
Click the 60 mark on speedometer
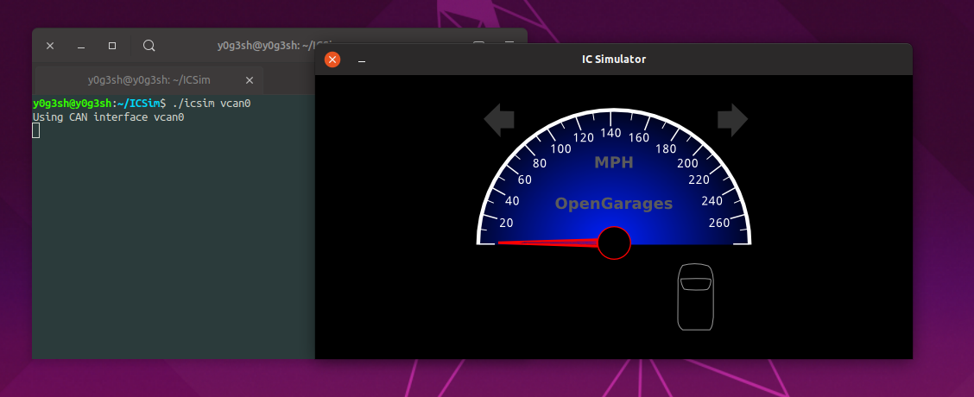pos(525,180)
